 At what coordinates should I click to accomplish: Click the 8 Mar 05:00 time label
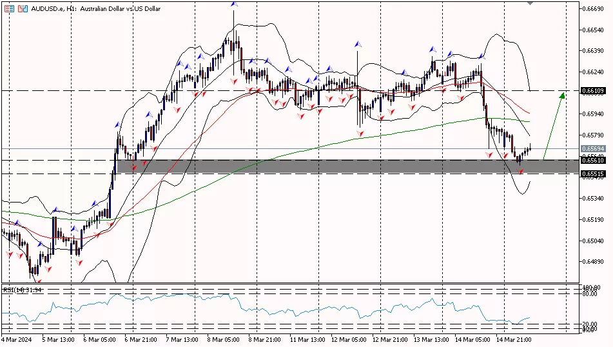click(222, 339)
